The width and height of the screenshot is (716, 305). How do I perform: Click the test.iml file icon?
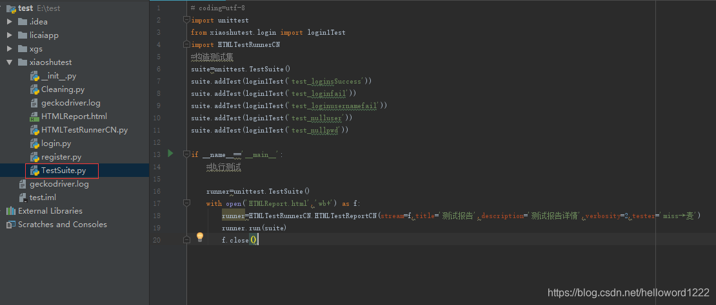pos(23,198)
